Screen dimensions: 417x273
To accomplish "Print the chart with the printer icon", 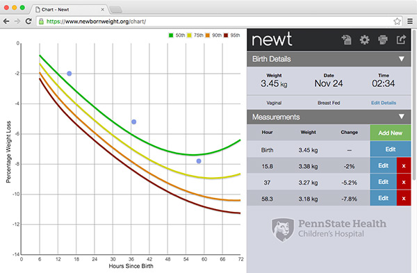I will (x=383, y=40).
